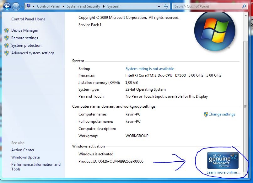
Task: Click the shield icon beside Device Manager
Action: click(7, 30)
